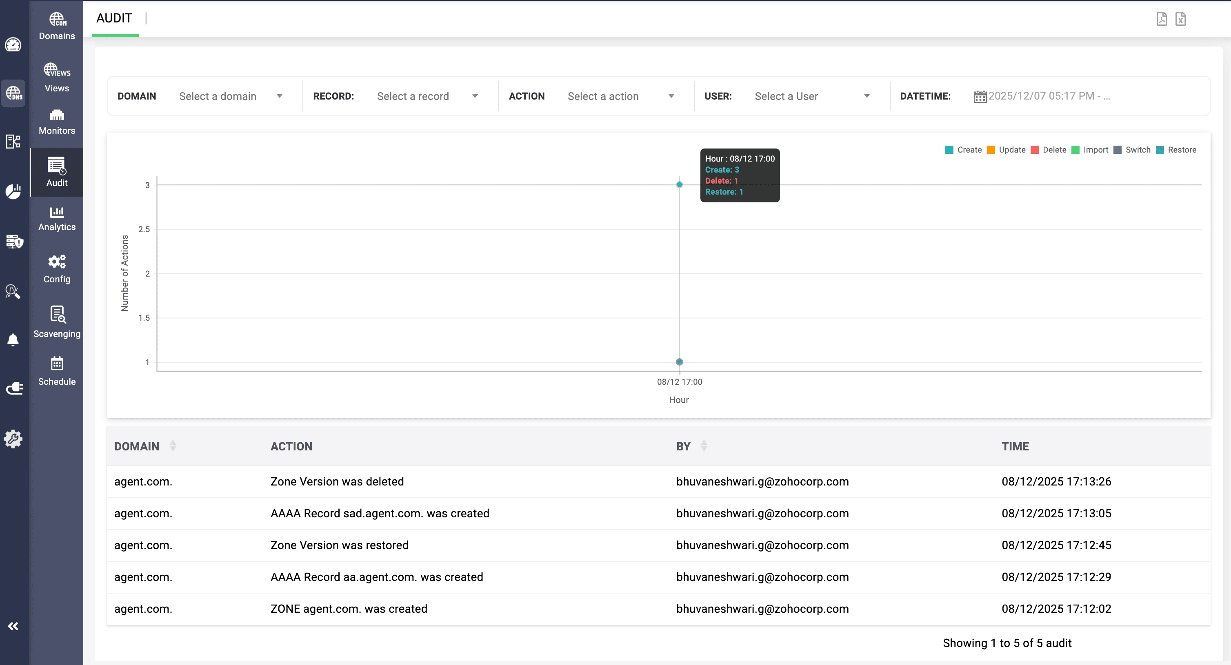This screenshot has height=665, width=1231.
Task: Click the DATETIME range field
Action: click(x=1049, y=96)
